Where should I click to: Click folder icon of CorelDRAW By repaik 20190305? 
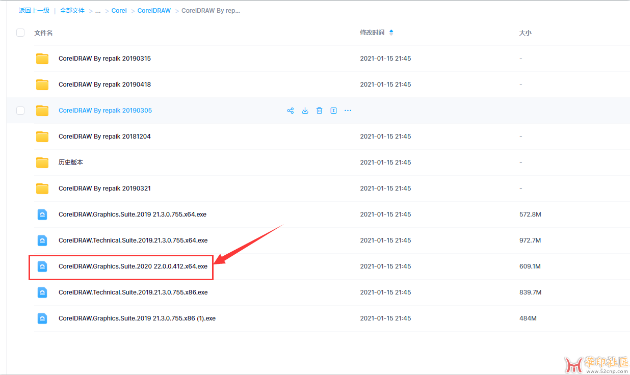pyautogui.click(x=42, y=111)
